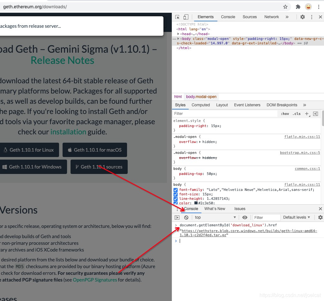Viewport: 324px width, 301px height.
Task: Uncheck the font-family property checkbox
Action: click(x=176, y=190)
